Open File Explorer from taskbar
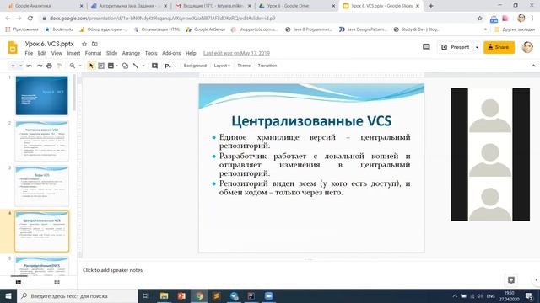 [165, 295]
